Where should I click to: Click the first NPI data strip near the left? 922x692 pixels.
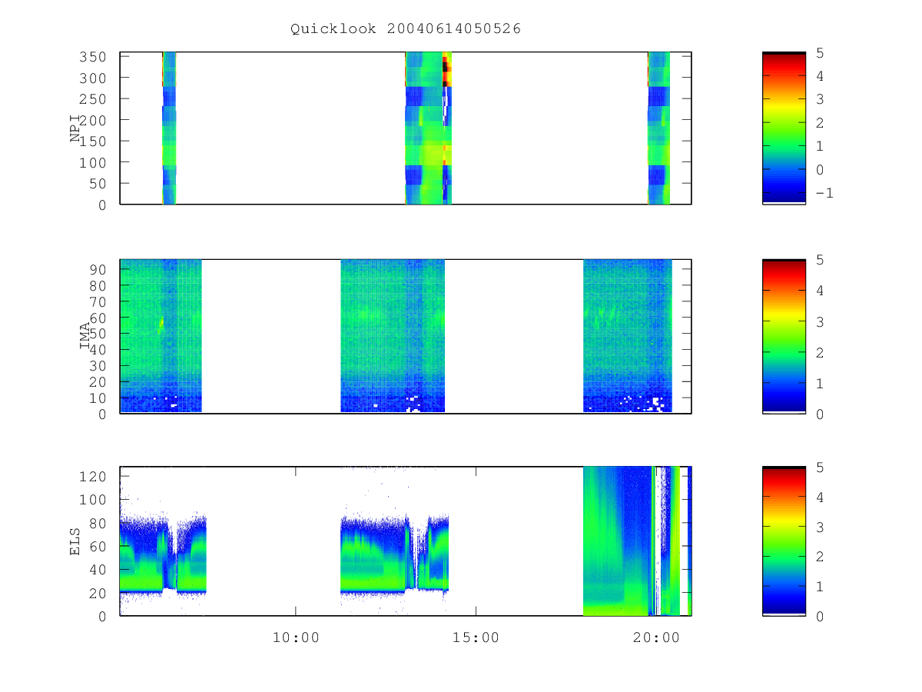169,128
